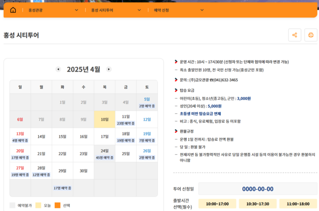
Task: Click 12명 예약 중 under 28일
Action: [x=41, y=174]
